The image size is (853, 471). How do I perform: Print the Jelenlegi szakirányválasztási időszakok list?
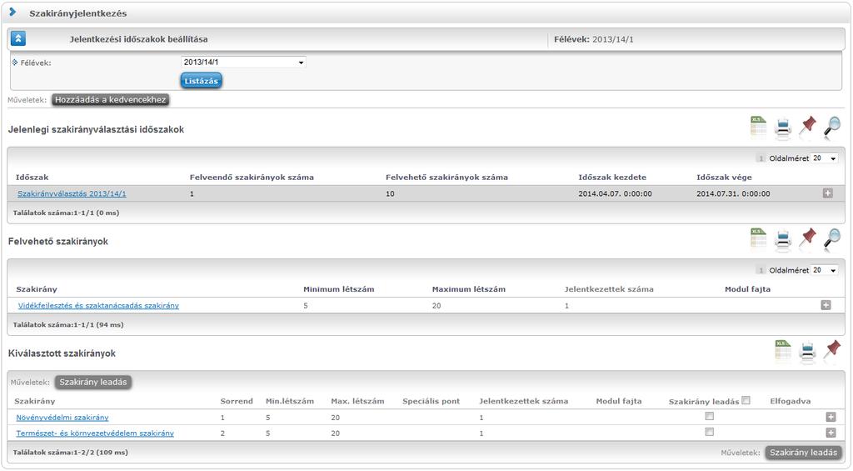[783, 128]
